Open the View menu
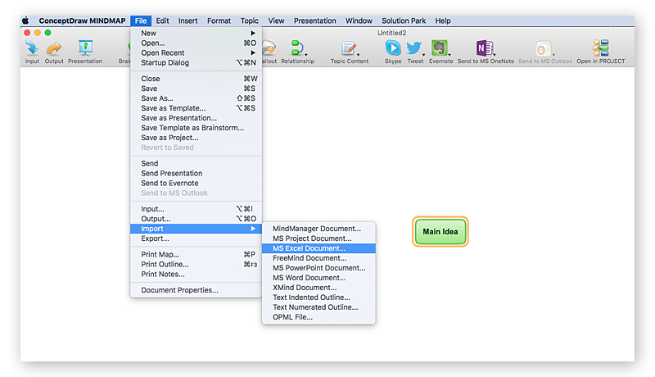The width and height of the screenshot is (655, 377). (x=276, y=20)
